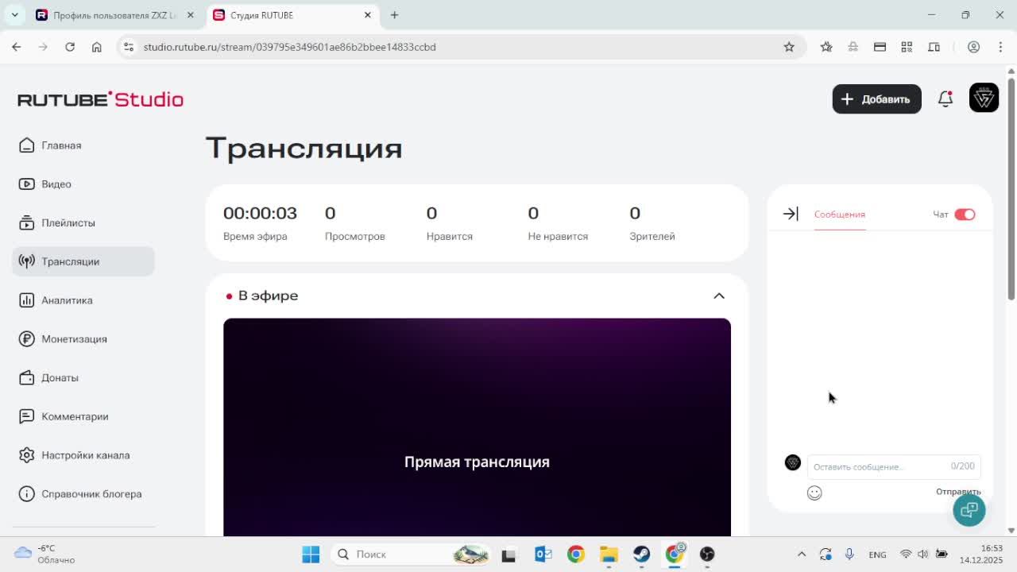Click the Нравится counter

(x=450, y=224)
